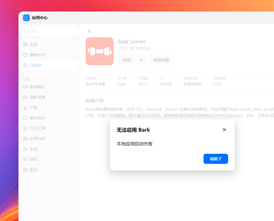Expand the dropdown arrow next to 启用

(x=141, y=60)
